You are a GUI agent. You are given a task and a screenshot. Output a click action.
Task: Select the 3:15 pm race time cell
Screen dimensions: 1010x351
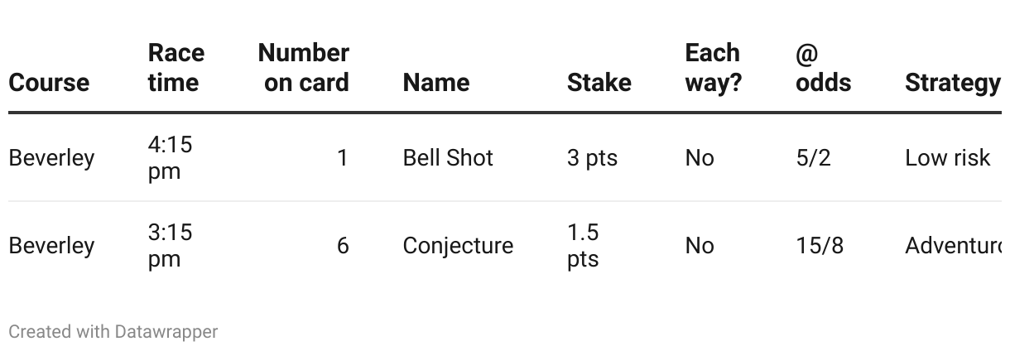pos(170,245)
